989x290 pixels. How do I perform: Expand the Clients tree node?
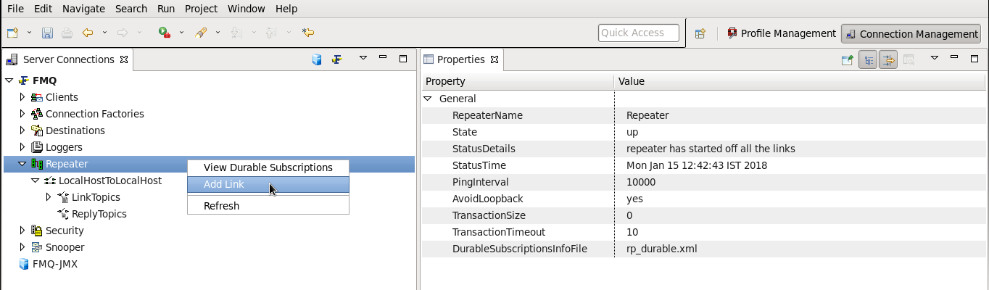coord(22,97)
